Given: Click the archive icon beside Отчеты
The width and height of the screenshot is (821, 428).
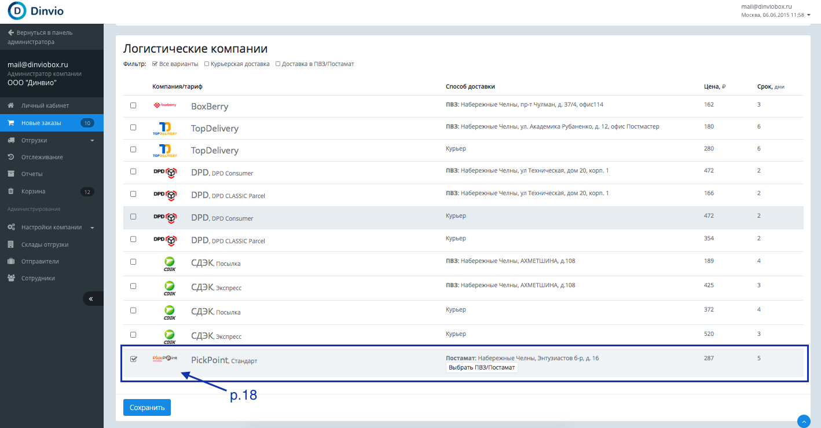Looking at the screenshot, I should pos(10,174).
